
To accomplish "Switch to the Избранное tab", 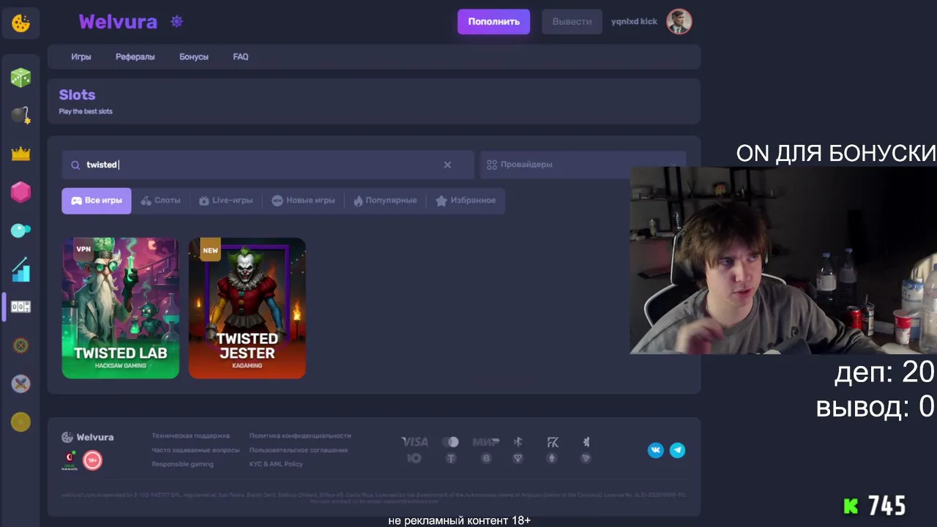I will tap(466, 201).
